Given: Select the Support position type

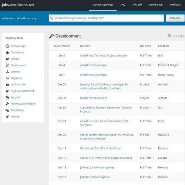Looking at the screenshot, I should pyautogui.click(x=16, y=97).
